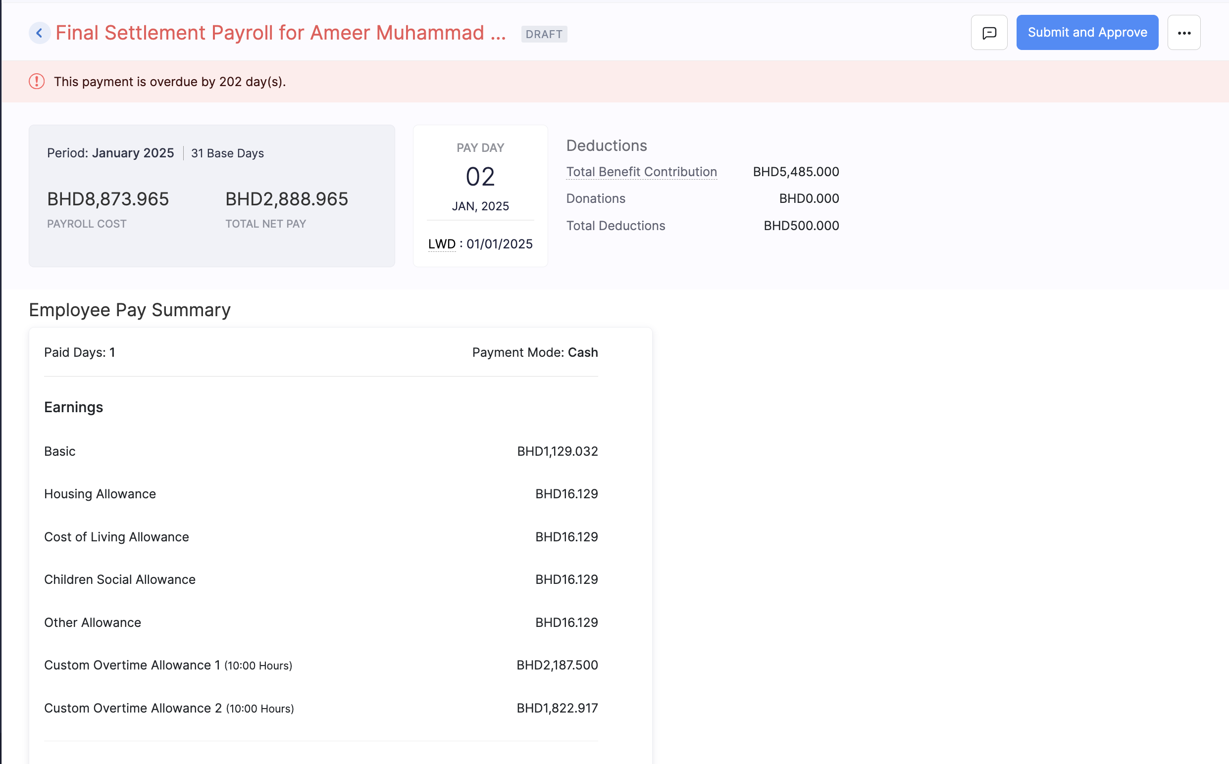Open Total Benefit Contribution link
The image size is (1229, 764).
641,172
